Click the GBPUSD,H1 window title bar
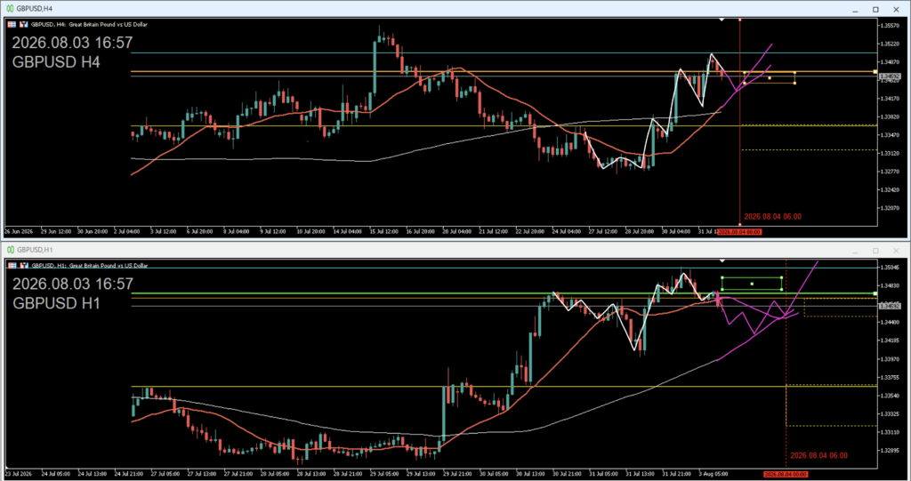The height and width of the screenshot is (481, 911). coord(430,250)
